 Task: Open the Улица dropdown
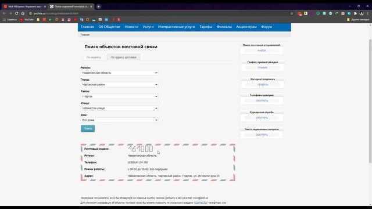click(x=119, y=109)
